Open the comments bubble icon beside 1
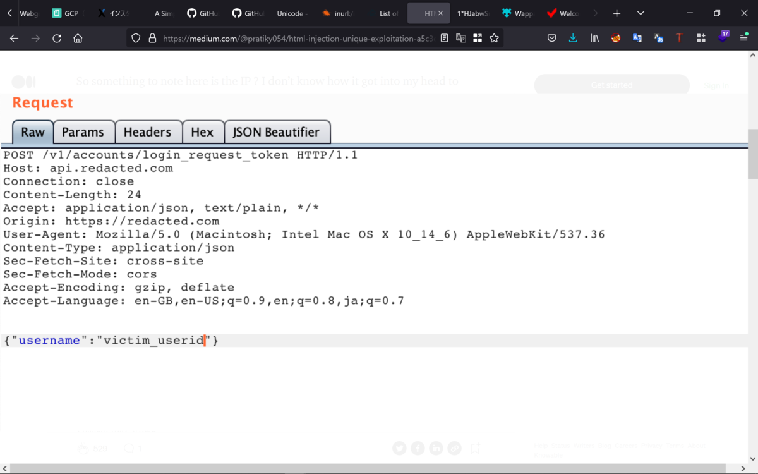This screenshot has width=758, height=474. pos(129,449)
